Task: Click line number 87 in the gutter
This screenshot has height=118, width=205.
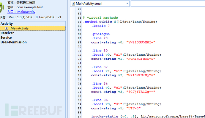Action: click(79, 117)
